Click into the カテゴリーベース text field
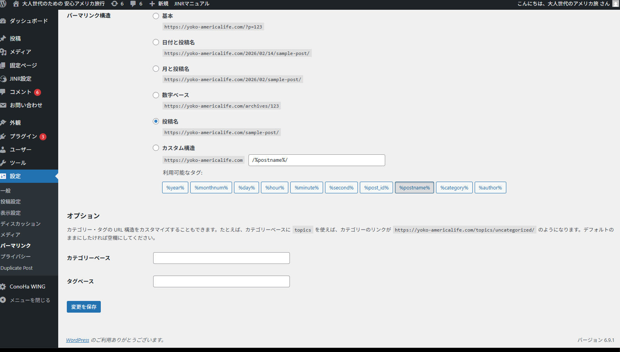620x352 pixels. [x=221, y=258]
